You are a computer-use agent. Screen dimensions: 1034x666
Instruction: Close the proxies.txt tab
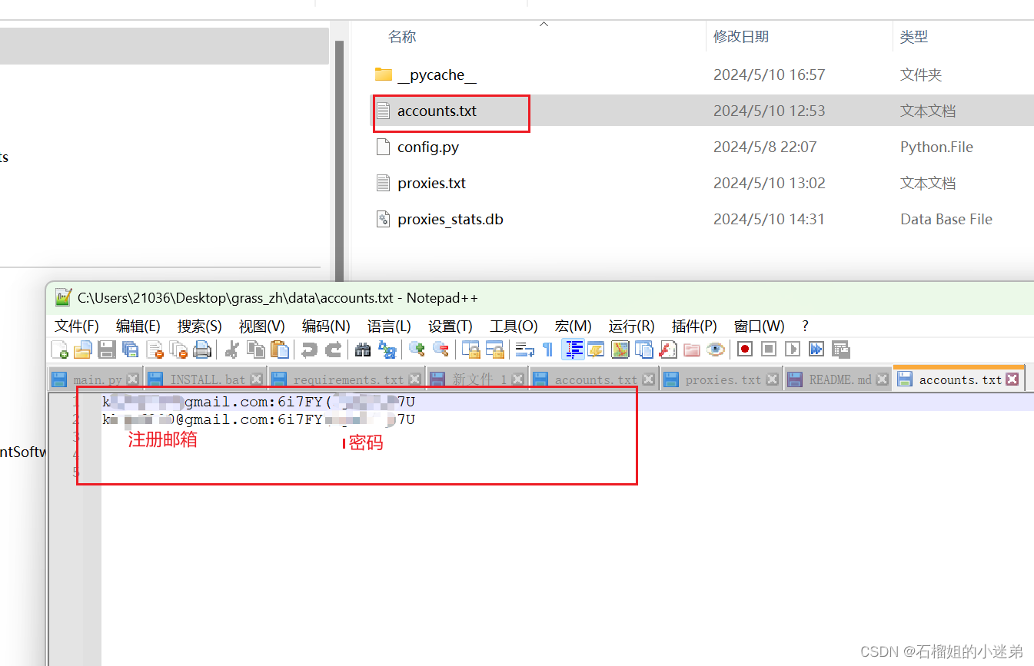(x=773, y=379)
